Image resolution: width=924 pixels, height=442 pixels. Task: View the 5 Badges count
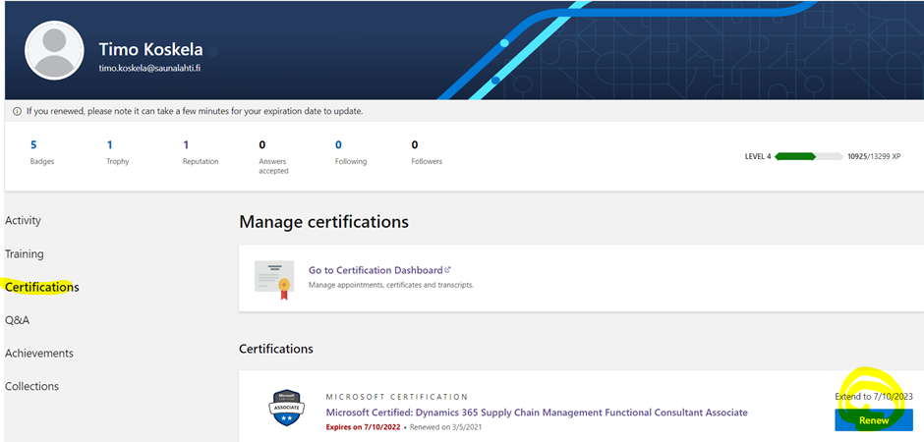pos(41,152)
